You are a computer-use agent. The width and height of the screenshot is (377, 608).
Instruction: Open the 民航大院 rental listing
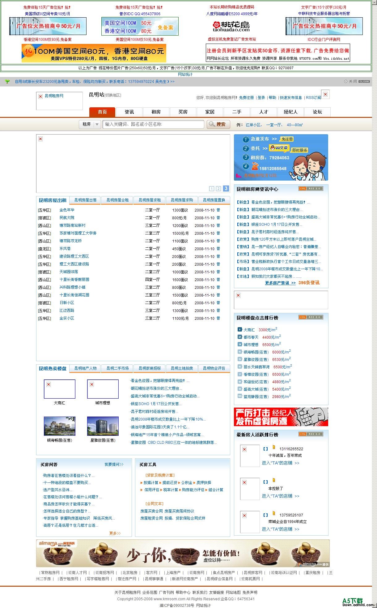pos(67,218)
